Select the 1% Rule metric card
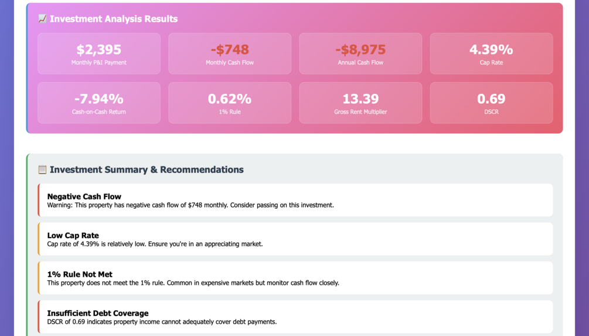This screenshot has height=336, width=589. point(230,103)
